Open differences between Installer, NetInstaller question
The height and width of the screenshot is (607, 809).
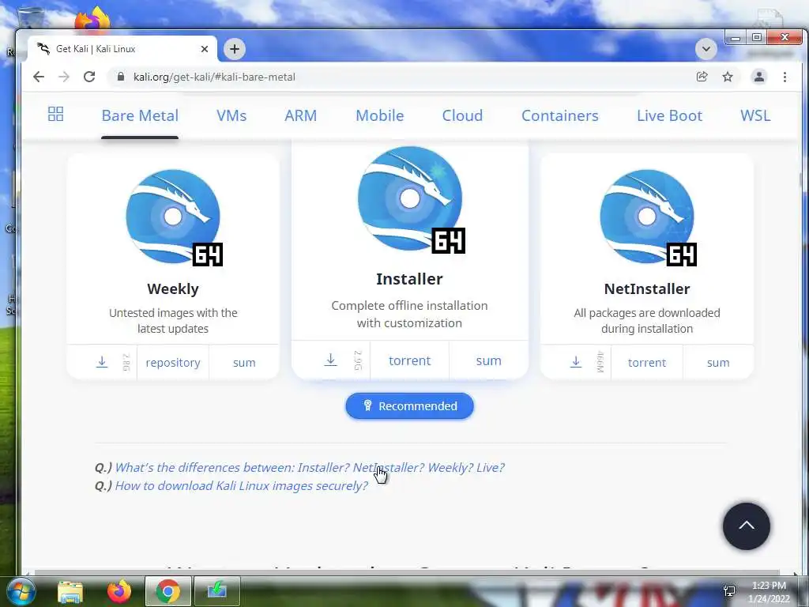pyautogui.click(x=310, y=467)
